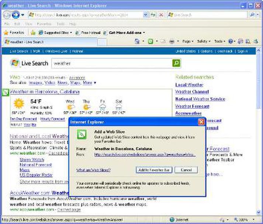Open the File menu
Screen dimensions: 263x224
point(7,24)
